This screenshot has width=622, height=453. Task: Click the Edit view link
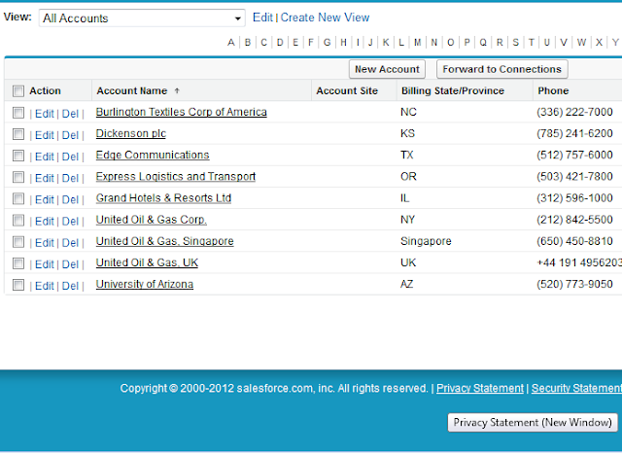(x=262, y=17)
